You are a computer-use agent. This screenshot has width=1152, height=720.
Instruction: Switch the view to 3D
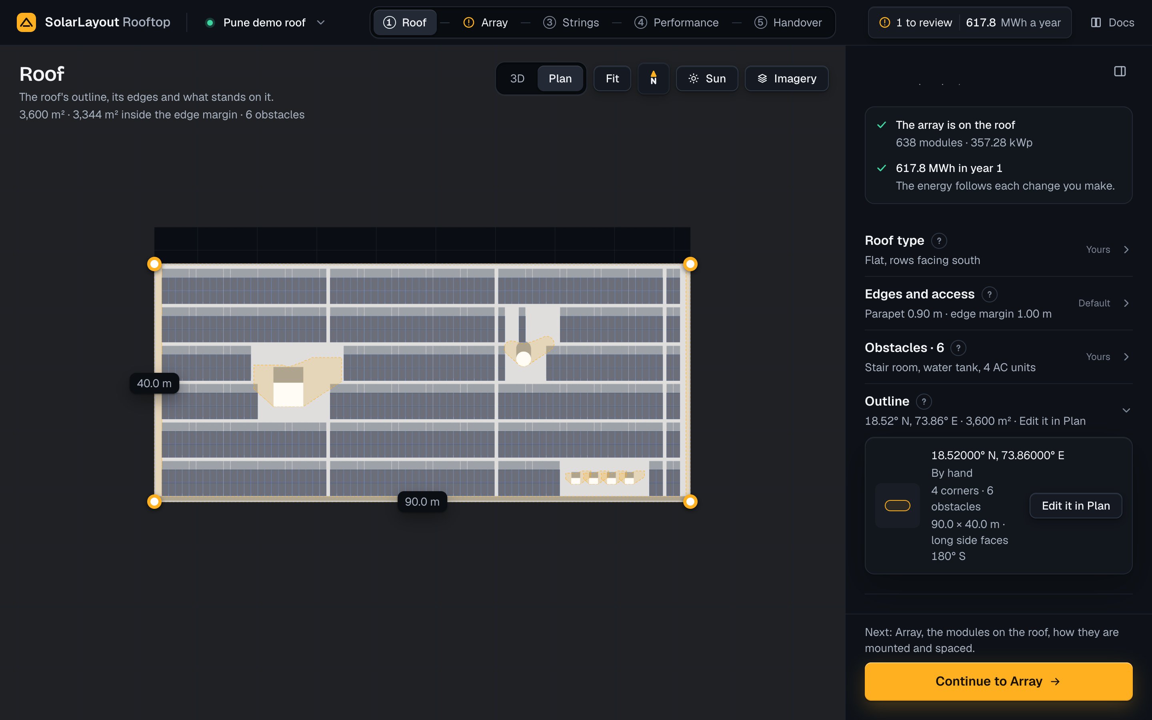[518, 78]
